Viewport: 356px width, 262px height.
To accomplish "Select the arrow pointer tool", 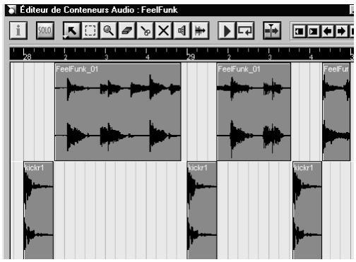I will [72, 30].
